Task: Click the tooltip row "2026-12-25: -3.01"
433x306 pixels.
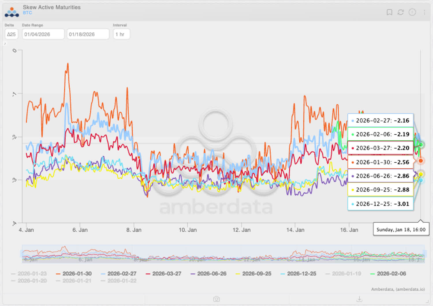Action: [380, 204]
